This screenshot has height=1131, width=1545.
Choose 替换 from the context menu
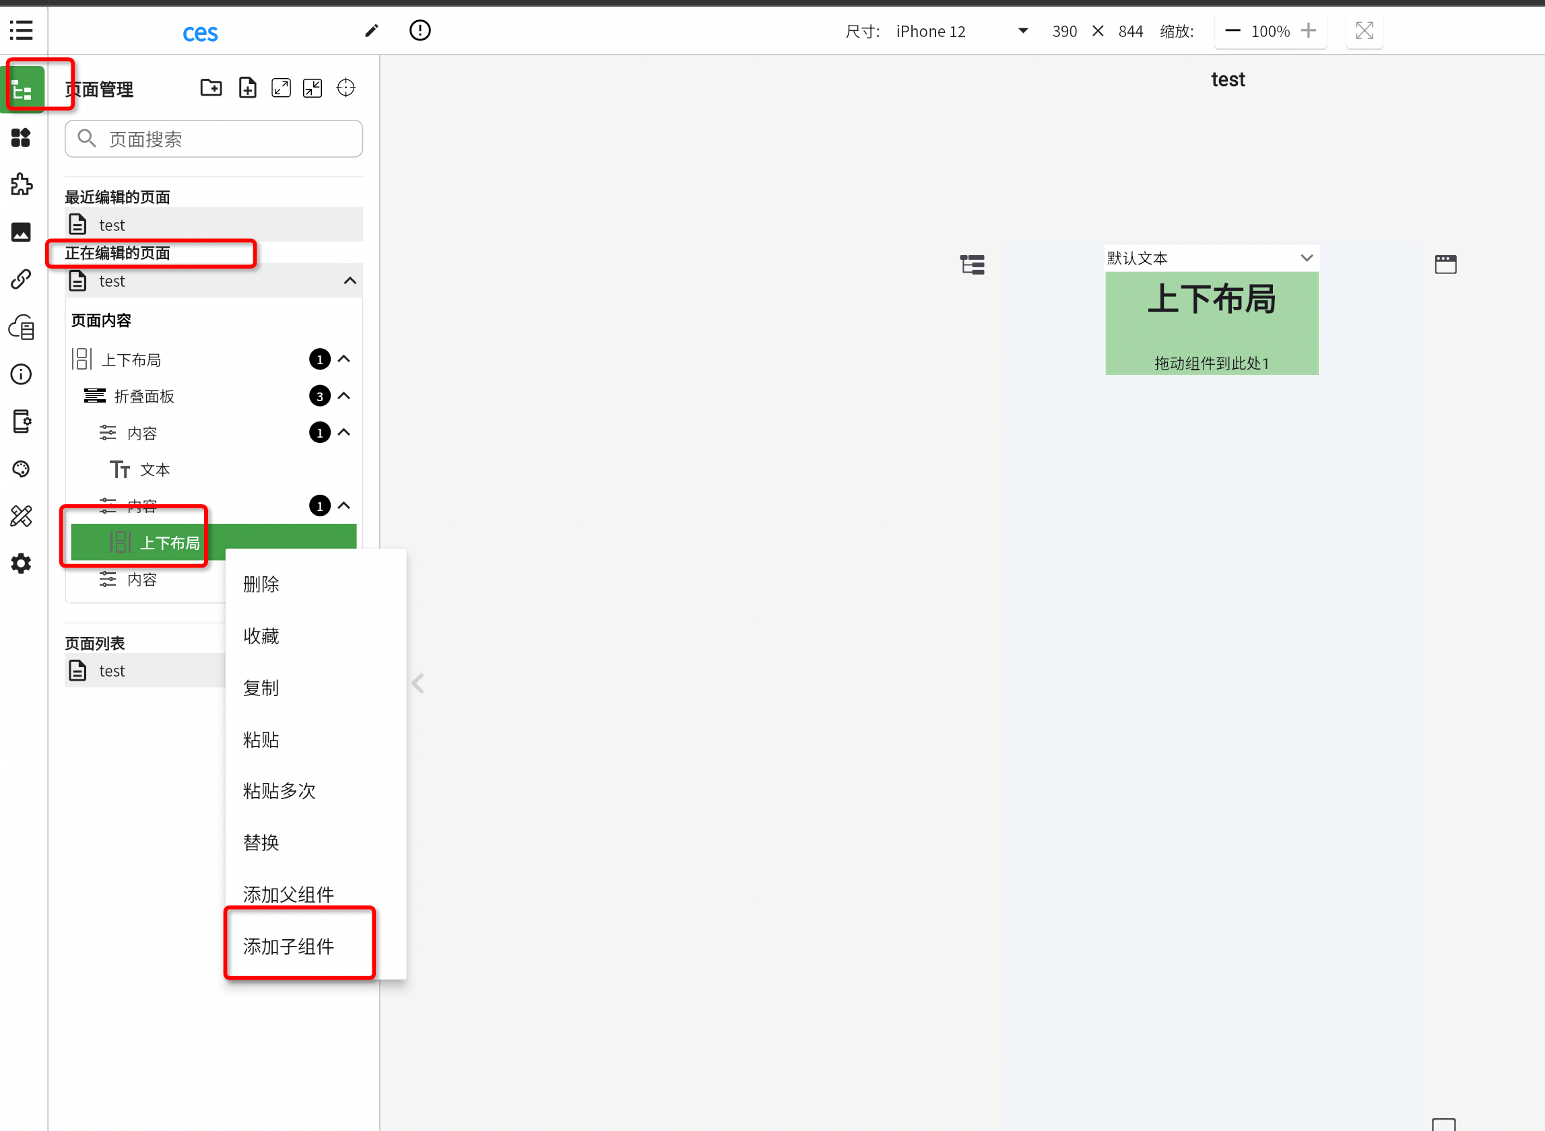click(x=316, y=843)
